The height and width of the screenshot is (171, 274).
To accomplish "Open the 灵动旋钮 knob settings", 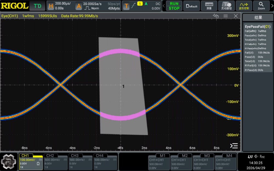I will point(226,6).
